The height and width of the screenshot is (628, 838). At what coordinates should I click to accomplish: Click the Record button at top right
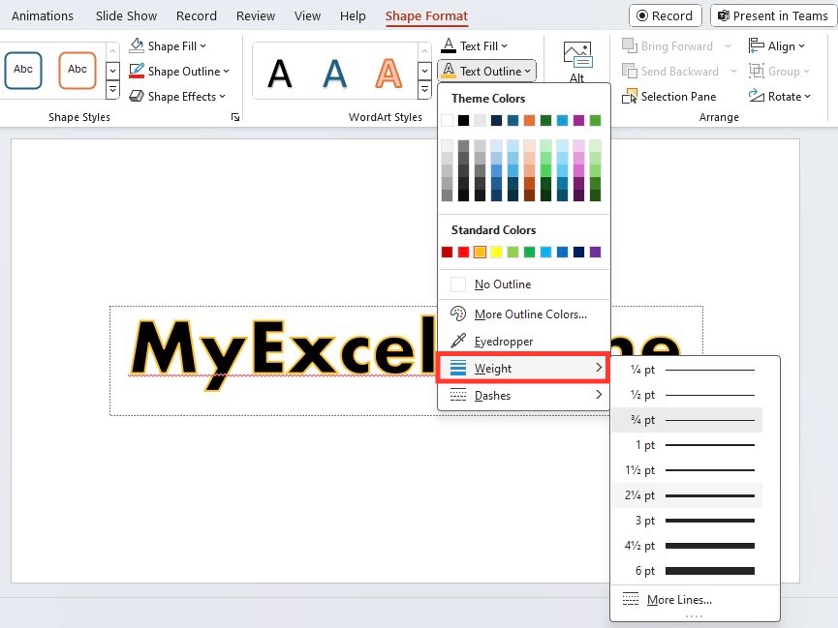(666, 16)
